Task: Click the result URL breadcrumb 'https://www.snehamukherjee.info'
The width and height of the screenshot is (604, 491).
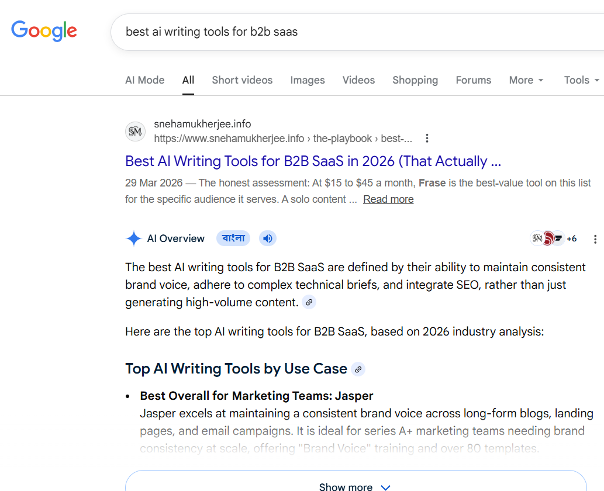Action: 229,139
